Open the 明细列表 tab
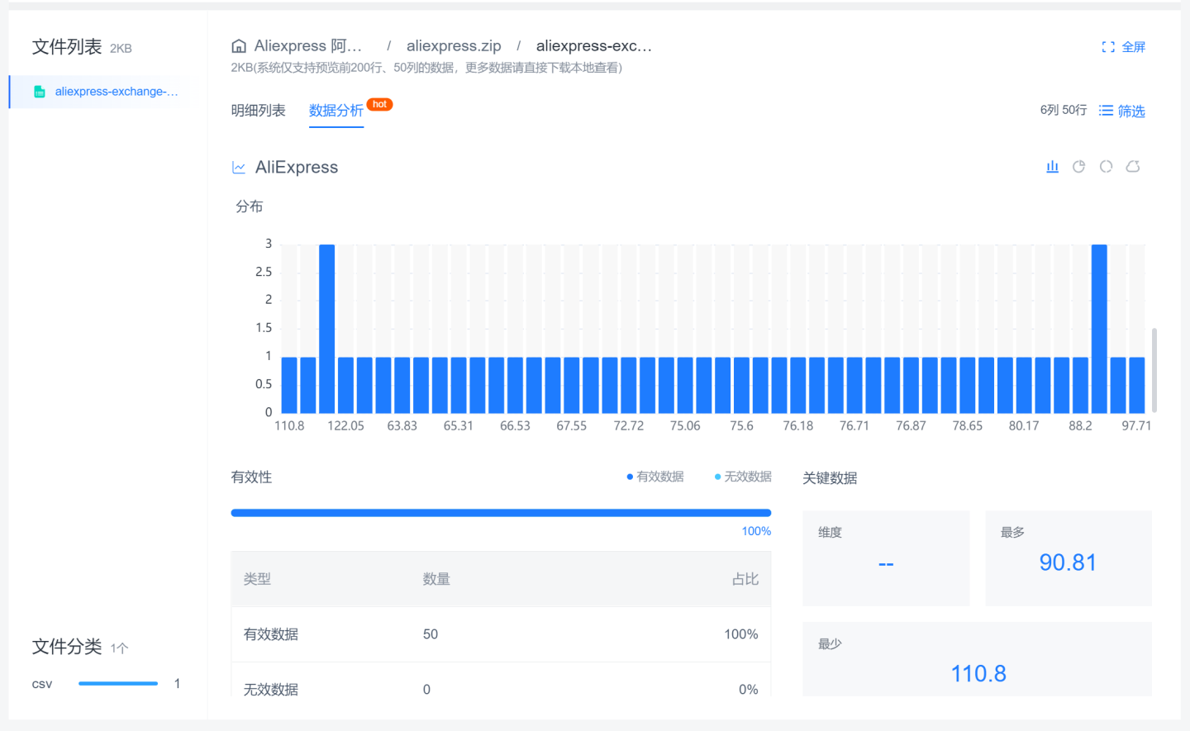The image size is (1190, 731). point(259,111)
